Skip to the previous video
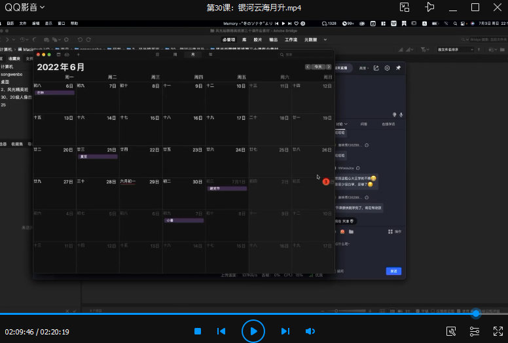Screen dimensions: 508x343 (221, 331)
